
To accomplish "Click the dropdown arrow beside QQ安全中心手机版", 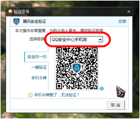I will pyautogui.click(x=100, y=39).
